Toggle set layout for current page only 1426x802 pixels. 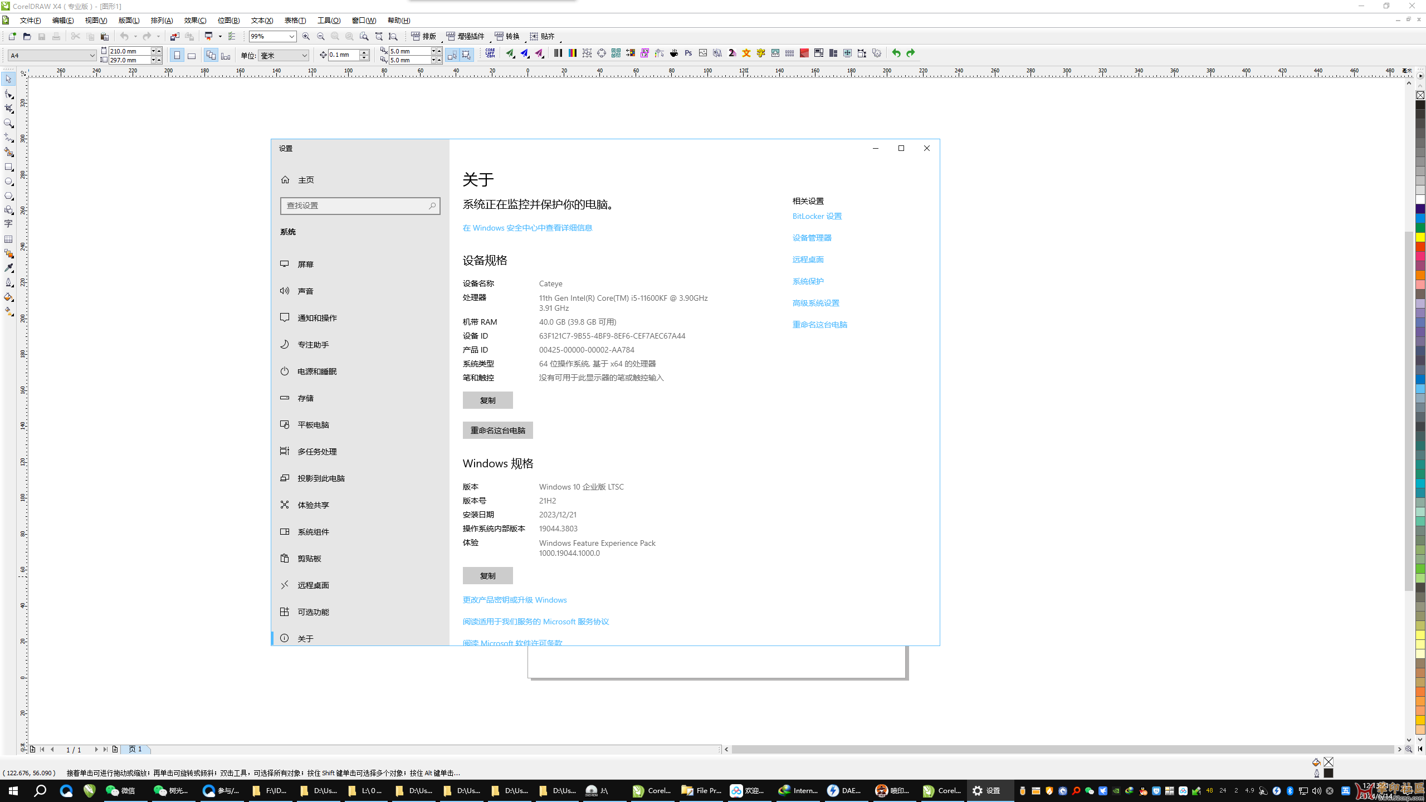(x=226, y=55)
